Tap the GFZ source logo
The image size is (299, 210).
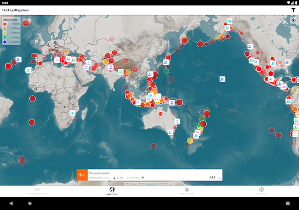(x=212, y=177)
